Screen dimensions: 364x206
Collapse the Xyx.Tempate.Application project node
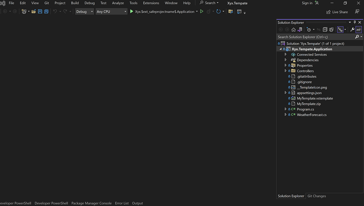point(280,49)
